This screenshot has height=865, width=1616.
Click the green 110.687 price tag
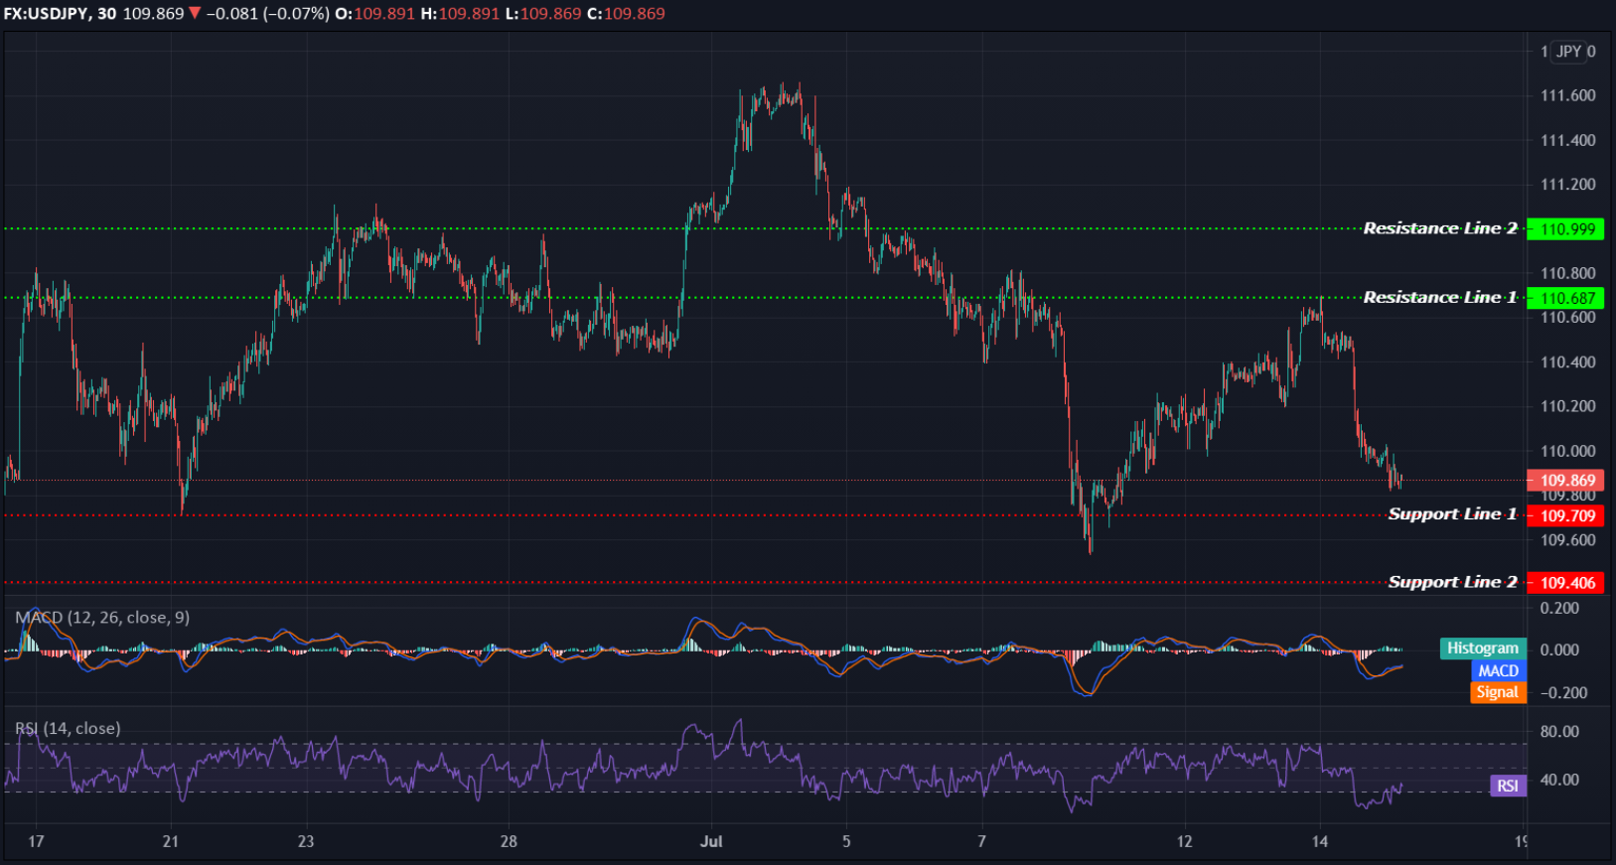(1565, 298)
